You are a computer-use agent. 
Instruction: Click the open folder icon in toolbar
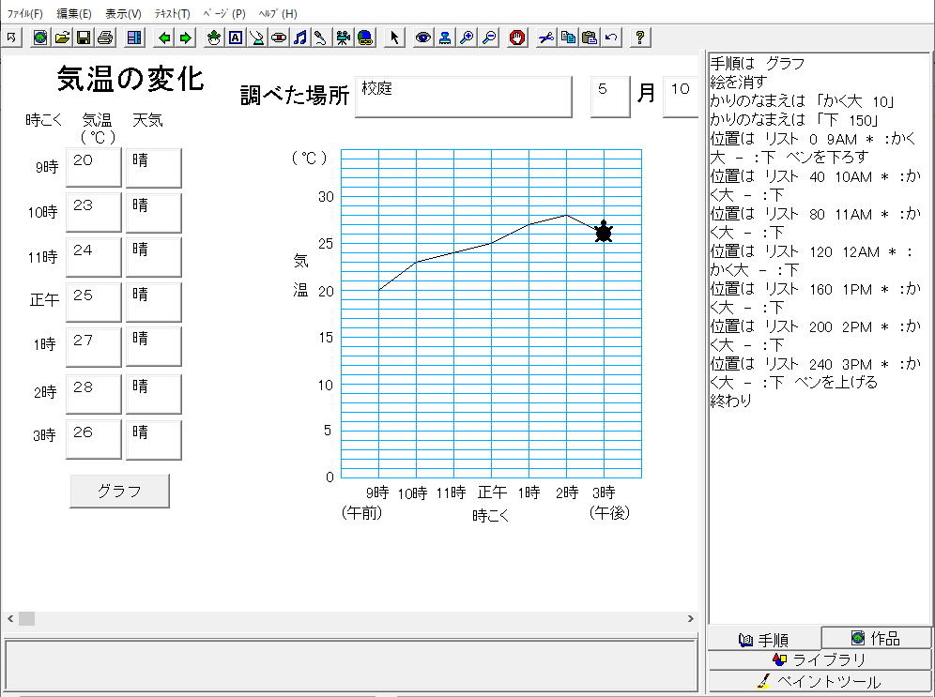(62, 38)
